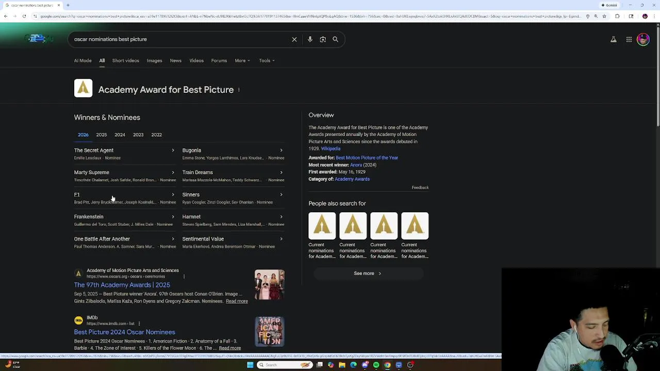Open Microsoft Edge from taskbar

click(353, 365)
